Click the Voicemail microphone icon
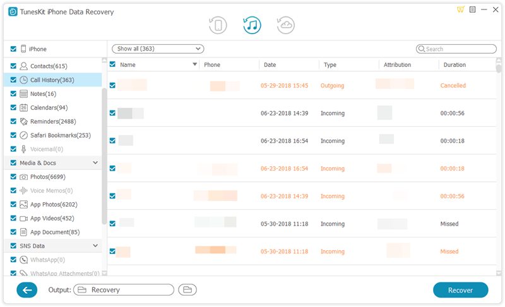 pyautogui.click(x=23, y=149)
